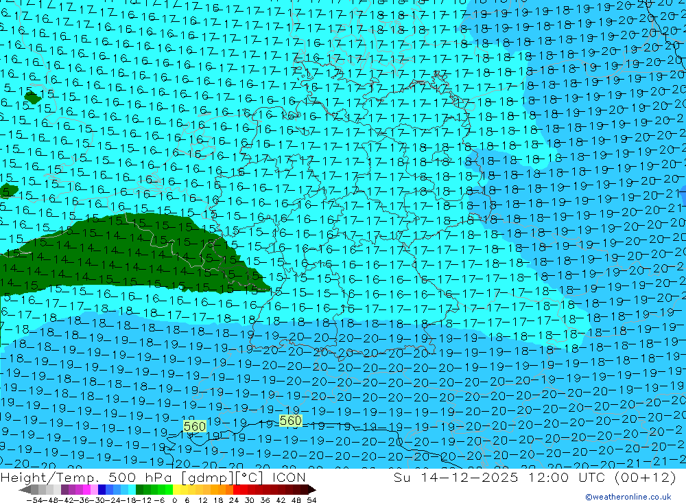Click the right arrow of the color scale
The width and height of the screenshot is (686, 503).
tap(312, 490)
